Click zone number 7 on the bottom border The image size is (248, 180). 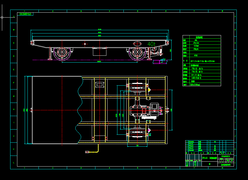[194, 168]
